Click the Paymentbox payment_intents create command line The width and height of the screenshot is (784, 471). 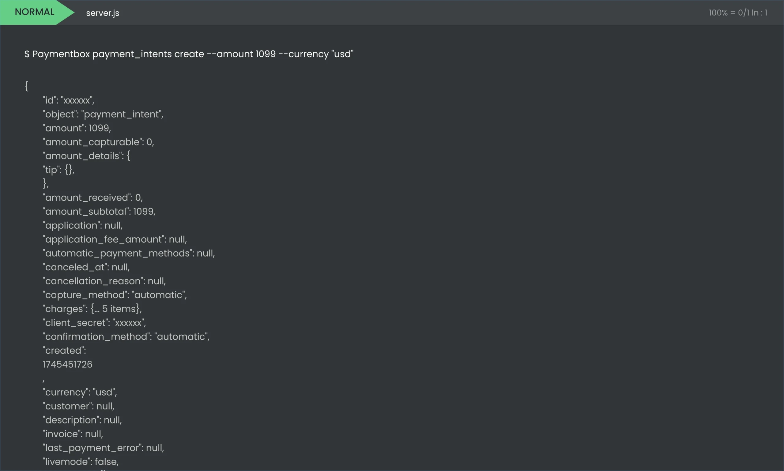(x=189, y=54)
